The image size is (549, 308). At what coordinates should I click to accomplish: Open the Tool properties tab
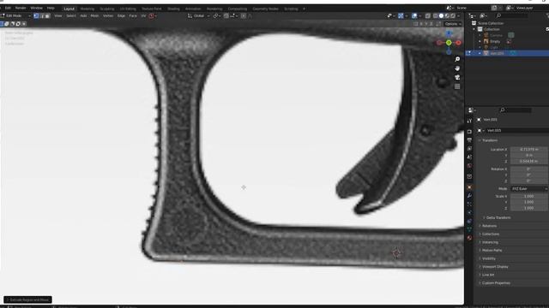(x=469, y=121)
